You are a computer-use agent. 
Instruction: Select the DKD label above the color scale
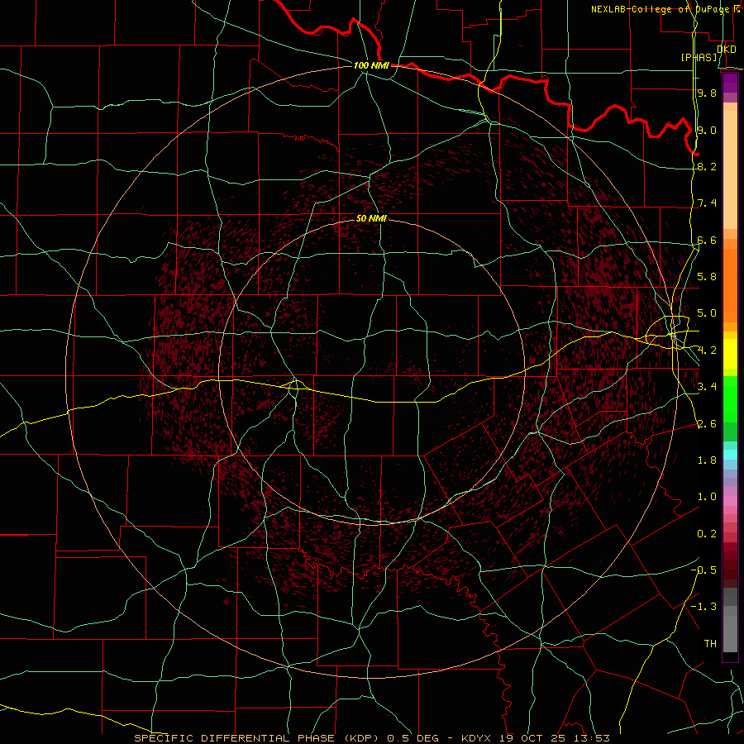726,49
